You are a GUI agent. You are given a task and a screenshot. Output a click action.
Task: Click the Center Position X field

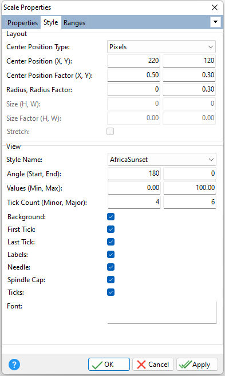coord(133,61)
